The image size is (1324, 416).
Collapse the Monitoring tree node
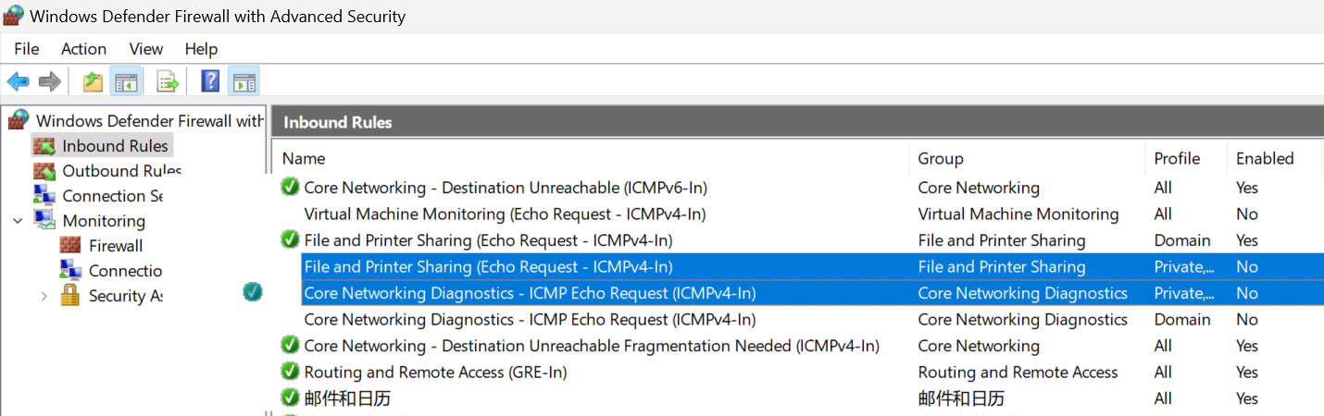18,221
